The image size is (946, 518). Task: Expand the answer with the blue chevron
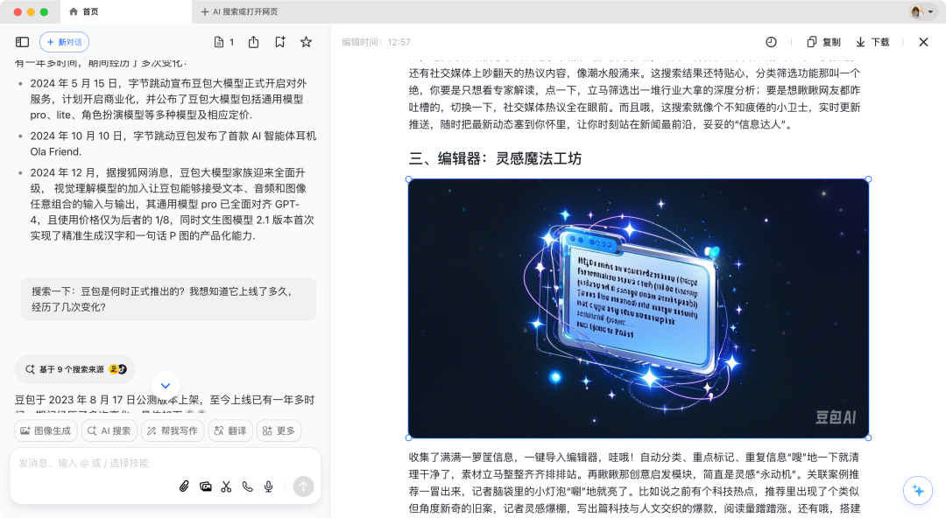point(166,384)
